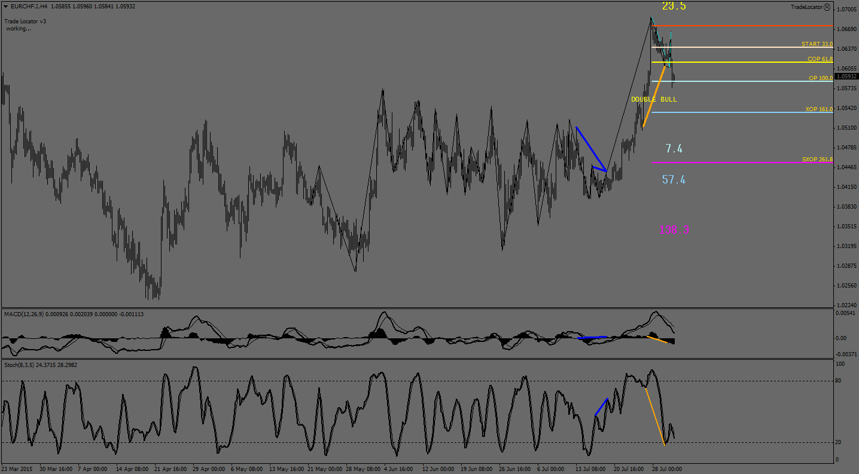The image size is (859, 474).
Task: Select the COP 61.8 level label
Action: click(820, 59)
